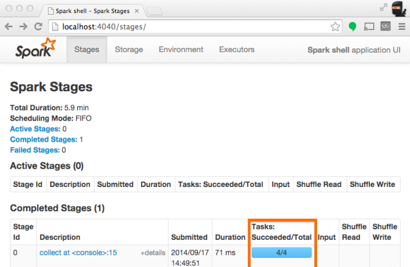
Task: Open the collect at <console>:15 stage
Action: click(78, 253)
